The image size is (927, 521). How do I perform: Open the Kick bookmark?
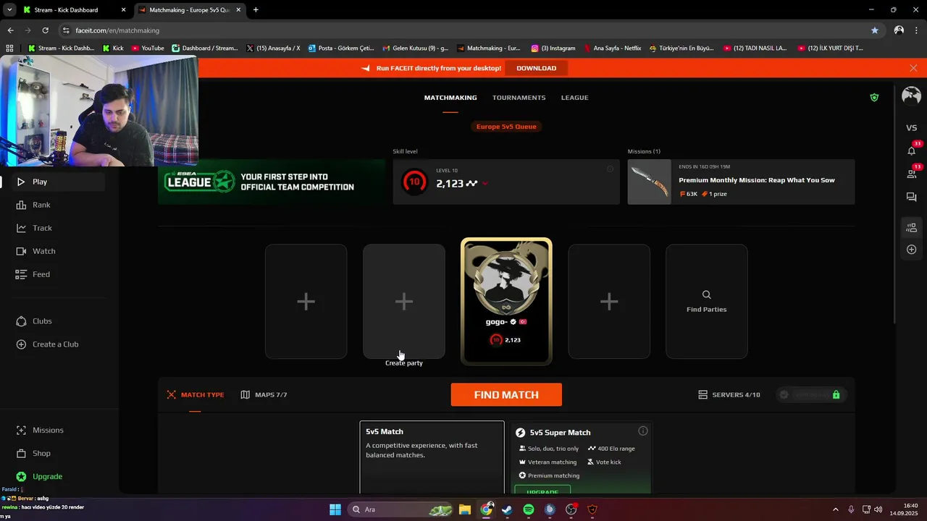[113, 48]
